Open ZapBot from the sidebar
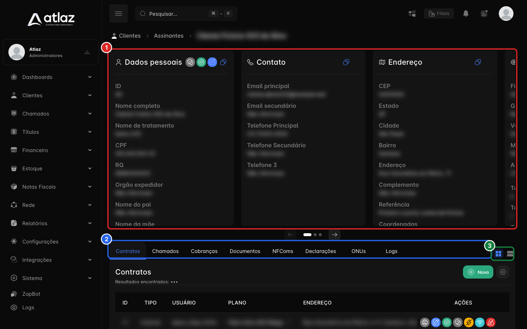The width and height of the screenshot is (527, 329). (31, 294)
